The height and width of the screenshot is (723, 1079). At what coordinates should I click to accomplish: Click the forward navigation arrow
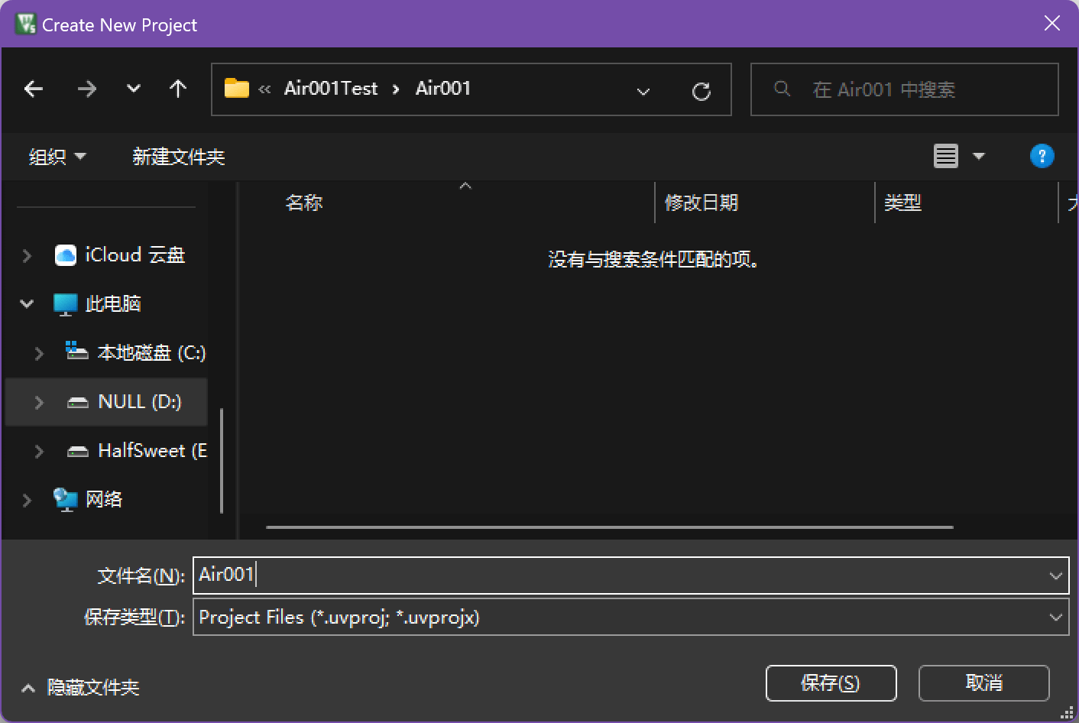click(87, 89)
